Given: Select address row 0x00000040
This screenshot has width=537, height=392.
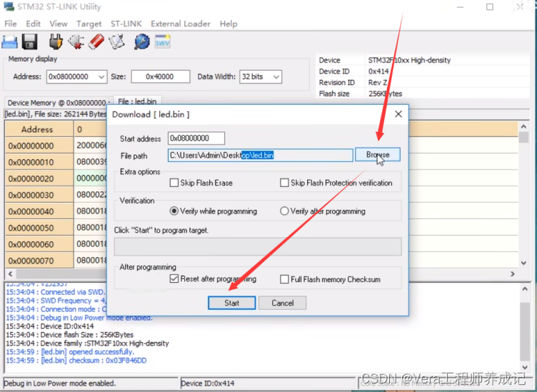Looking at the screenshot, I should coord(39,211).
